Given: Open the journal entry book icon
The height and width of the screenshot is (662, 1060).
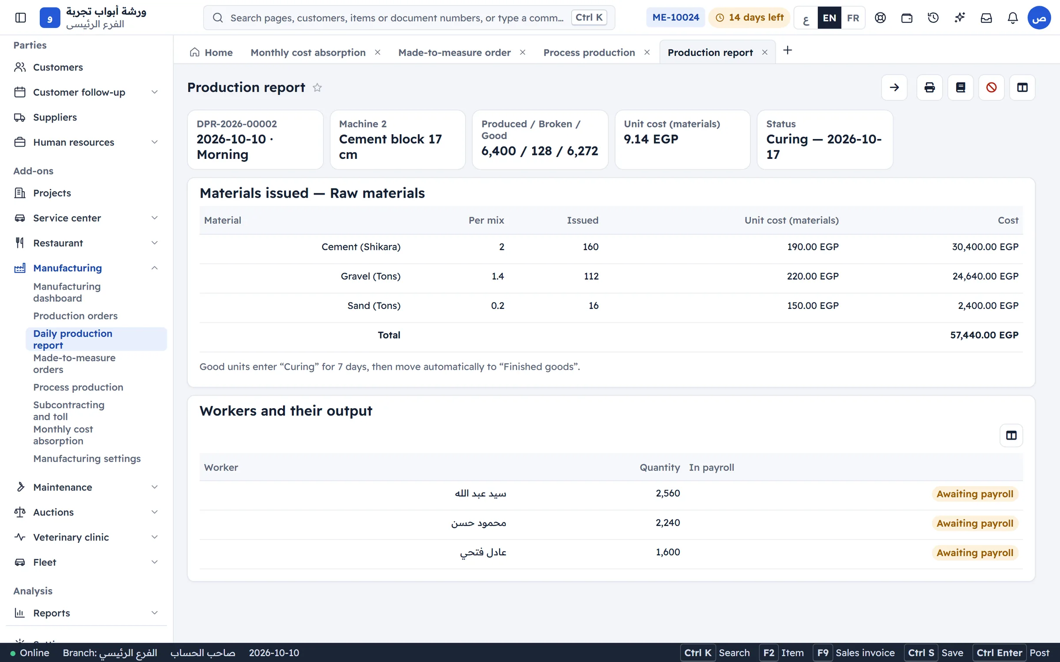Looking at the screenshot, I should click(x=960, y=87).
